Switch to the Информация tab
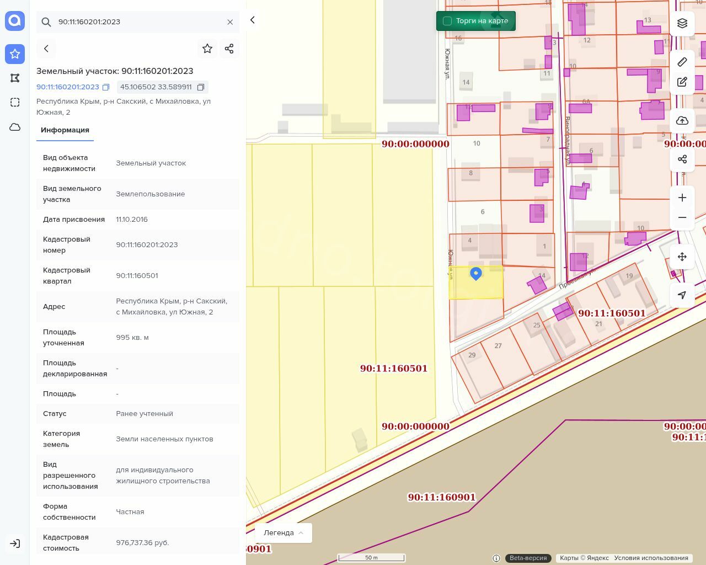706x565 pixels. 65,130
